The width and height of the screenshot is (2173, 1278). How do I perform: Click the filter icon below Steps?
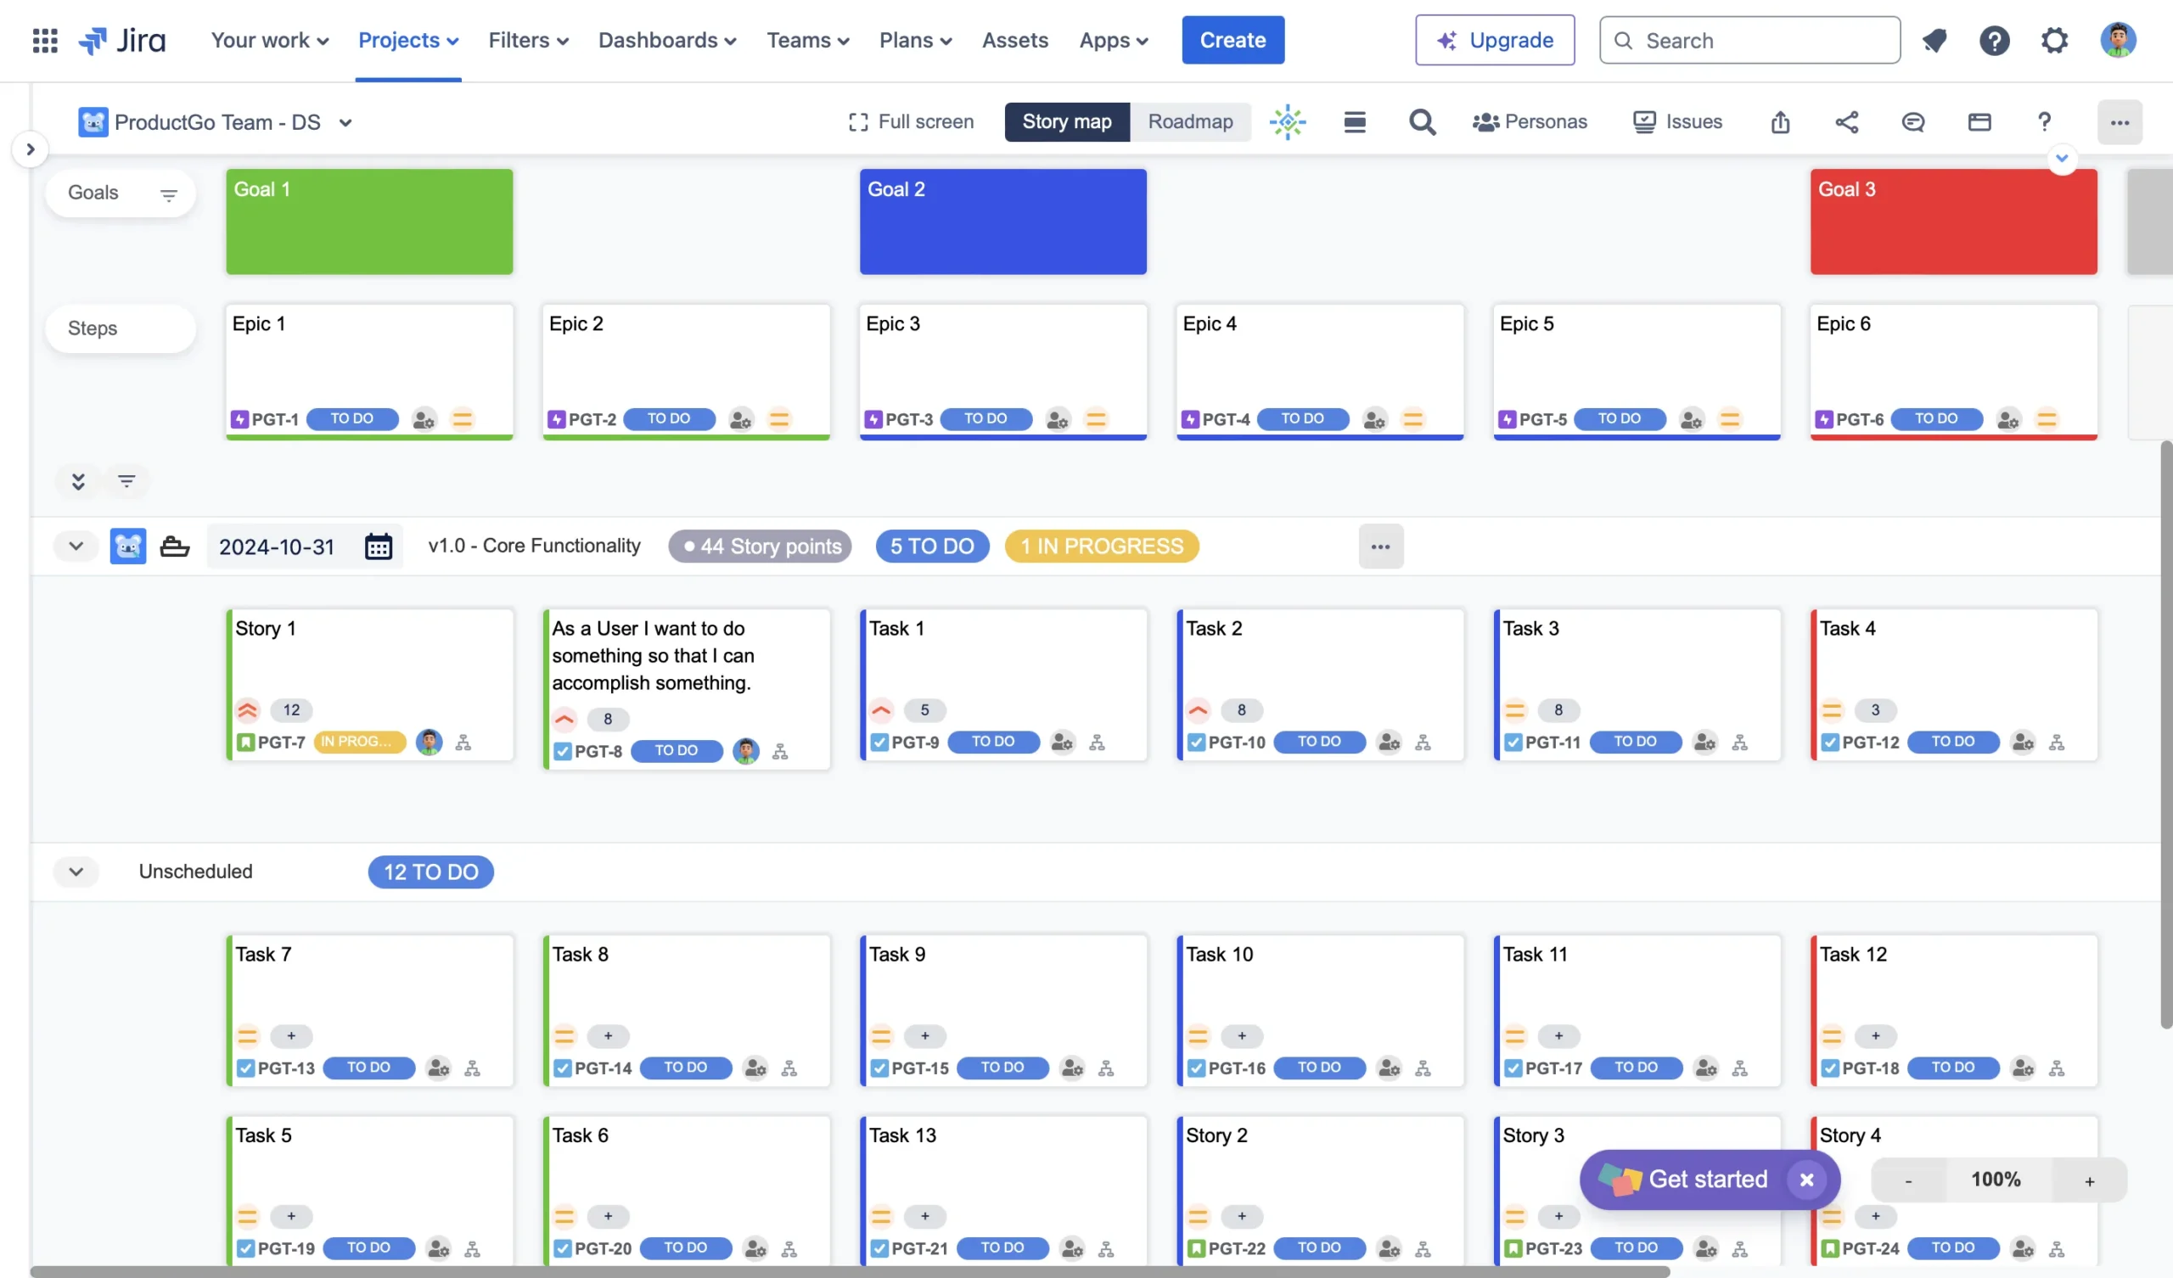[x=126, y=481]
